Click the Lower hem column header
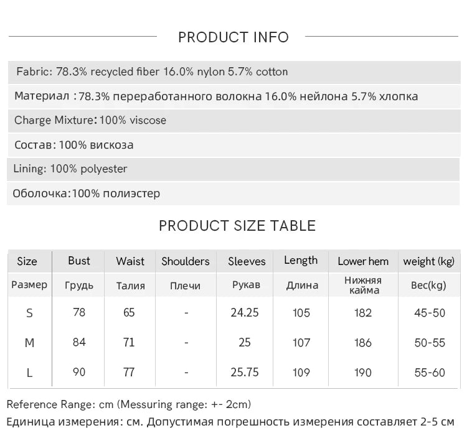The height and width of the screenshot is (446, 467). click(x=363, y=261)
